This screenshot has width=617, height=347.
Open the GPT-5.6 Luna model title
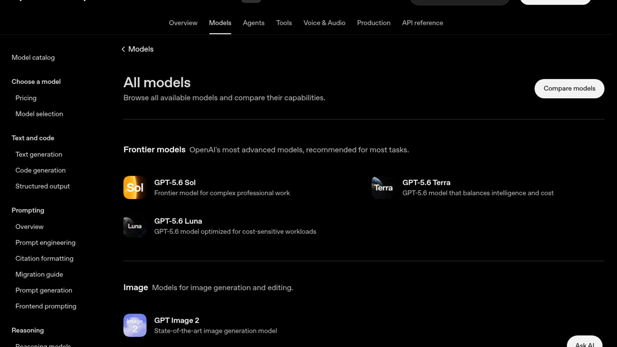178,221
